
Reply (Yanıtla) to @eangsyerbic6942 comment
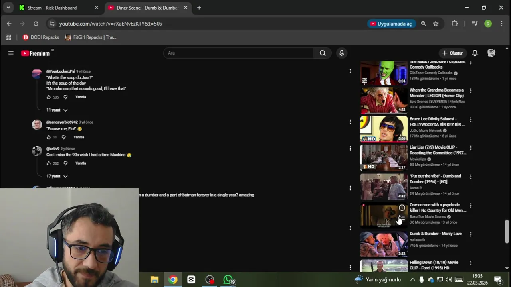(79, 137)
